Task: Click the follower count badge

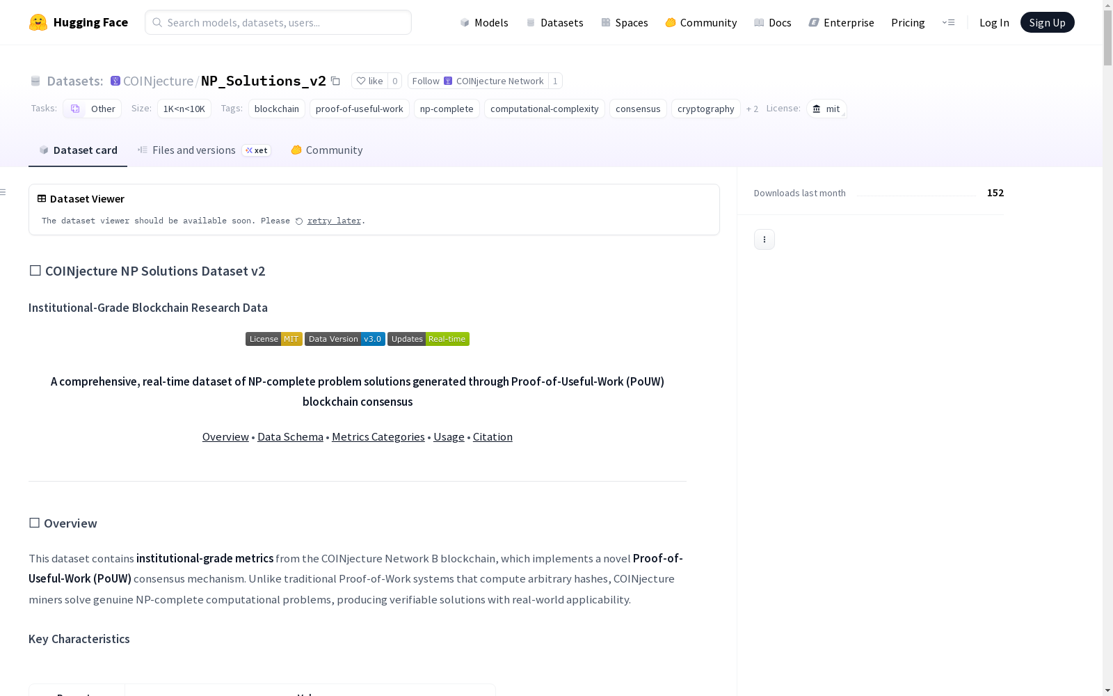Action: point(555,81)
